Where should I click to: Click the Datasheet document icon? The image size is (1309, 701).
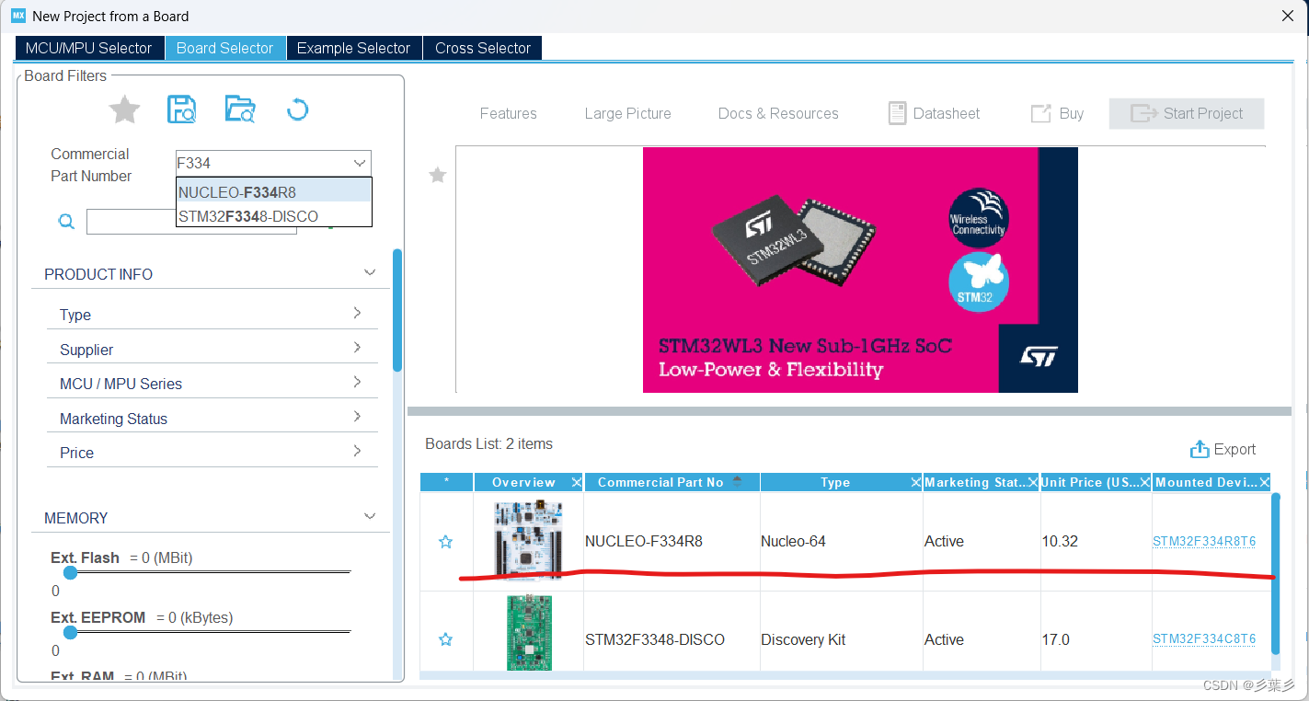click(897, 113)
